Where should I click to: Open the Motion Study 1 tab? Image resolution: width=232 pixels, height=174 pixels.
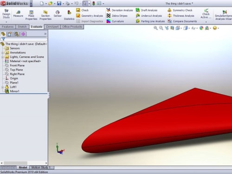pos(41,168)
